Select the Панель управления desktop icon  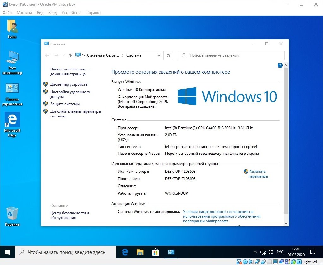click(12, 94)
